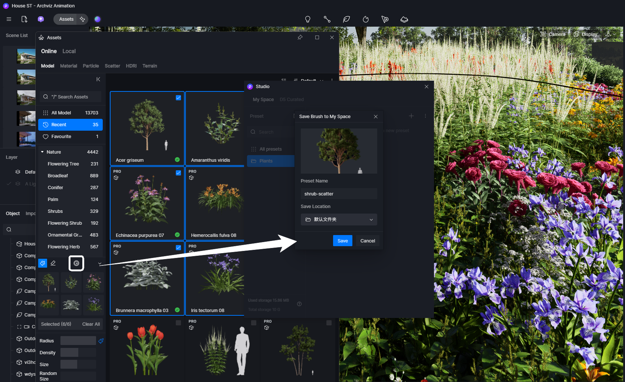Activate the brush paint tool
The width and height of the screenshot is (625, 382).
point(43,263)
